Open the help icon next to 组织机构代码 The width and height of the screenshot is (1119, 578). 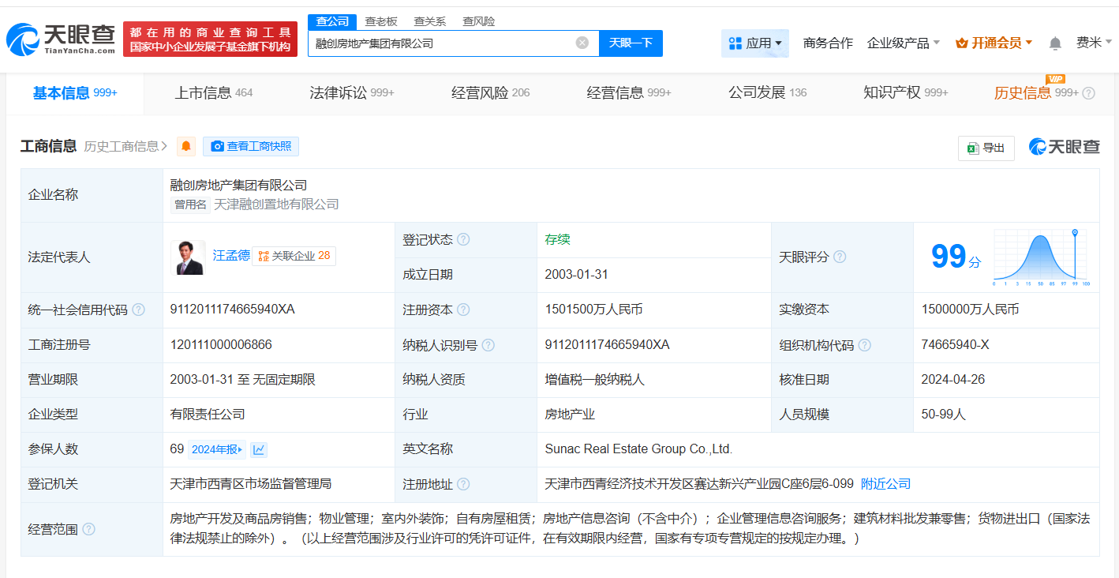tap(865, 345)
